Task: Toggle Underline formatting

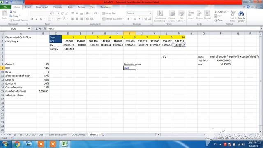Action: pos(41,19)
